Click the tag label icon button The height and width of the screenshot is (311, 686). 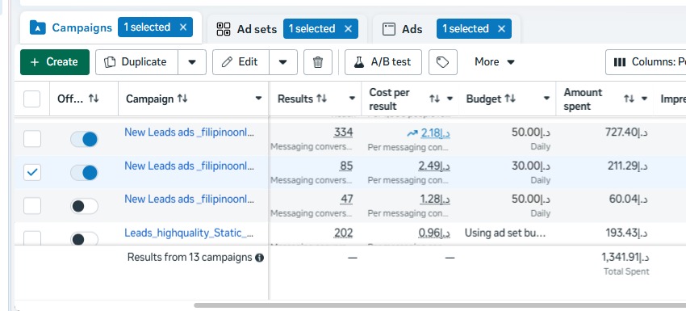pyautogui.click(x=443, y=62)
